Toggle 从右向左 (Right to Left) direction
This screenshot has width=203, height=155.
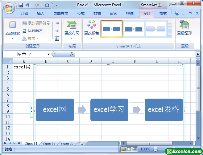[x=32, y=31]
